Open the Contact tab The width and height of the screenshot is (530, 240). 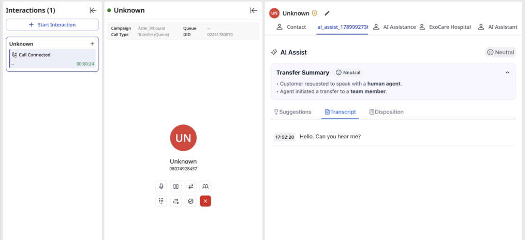click(291, 27)
